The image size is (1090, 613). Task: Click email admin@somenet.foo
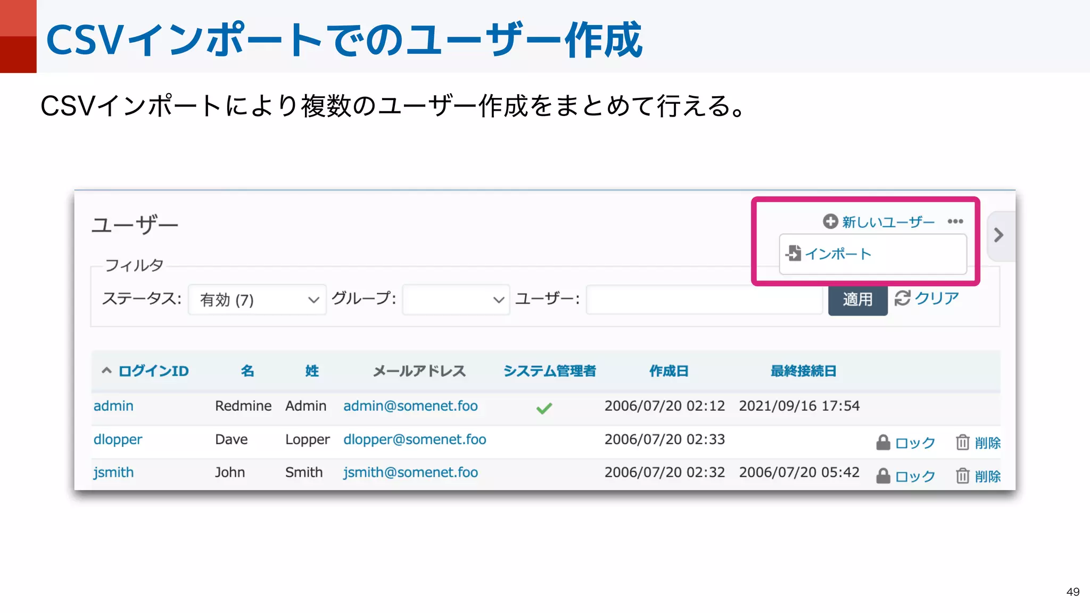[x=410, y=406]
